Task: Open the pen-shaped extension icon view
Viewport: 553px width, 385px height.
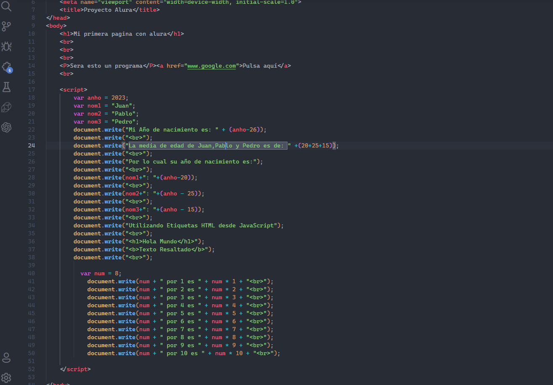Action: point(6,107)
